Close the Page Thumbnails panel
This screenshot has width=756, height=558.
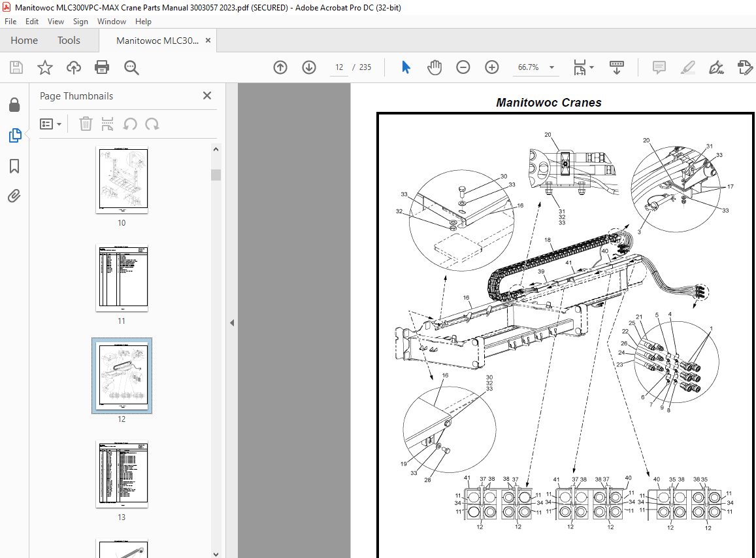207,96
